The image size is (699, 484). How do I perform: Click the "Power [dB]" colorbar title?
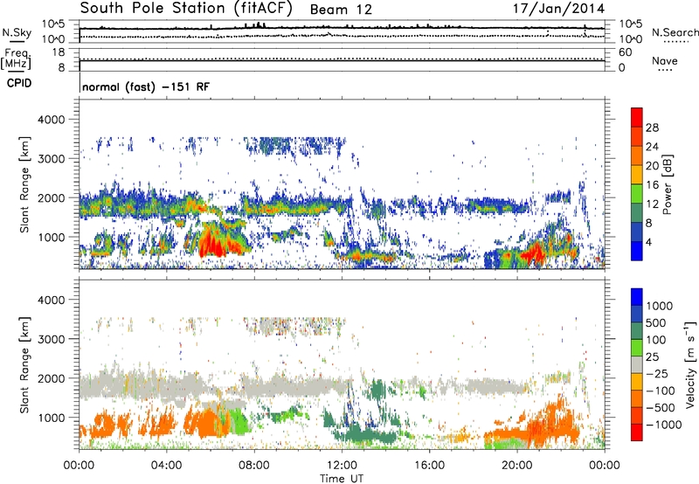[668, 184]
